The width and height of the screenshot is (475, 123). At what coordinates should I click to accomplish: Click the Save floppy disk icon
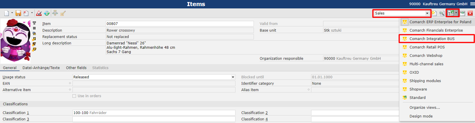(x=18, y=13)
